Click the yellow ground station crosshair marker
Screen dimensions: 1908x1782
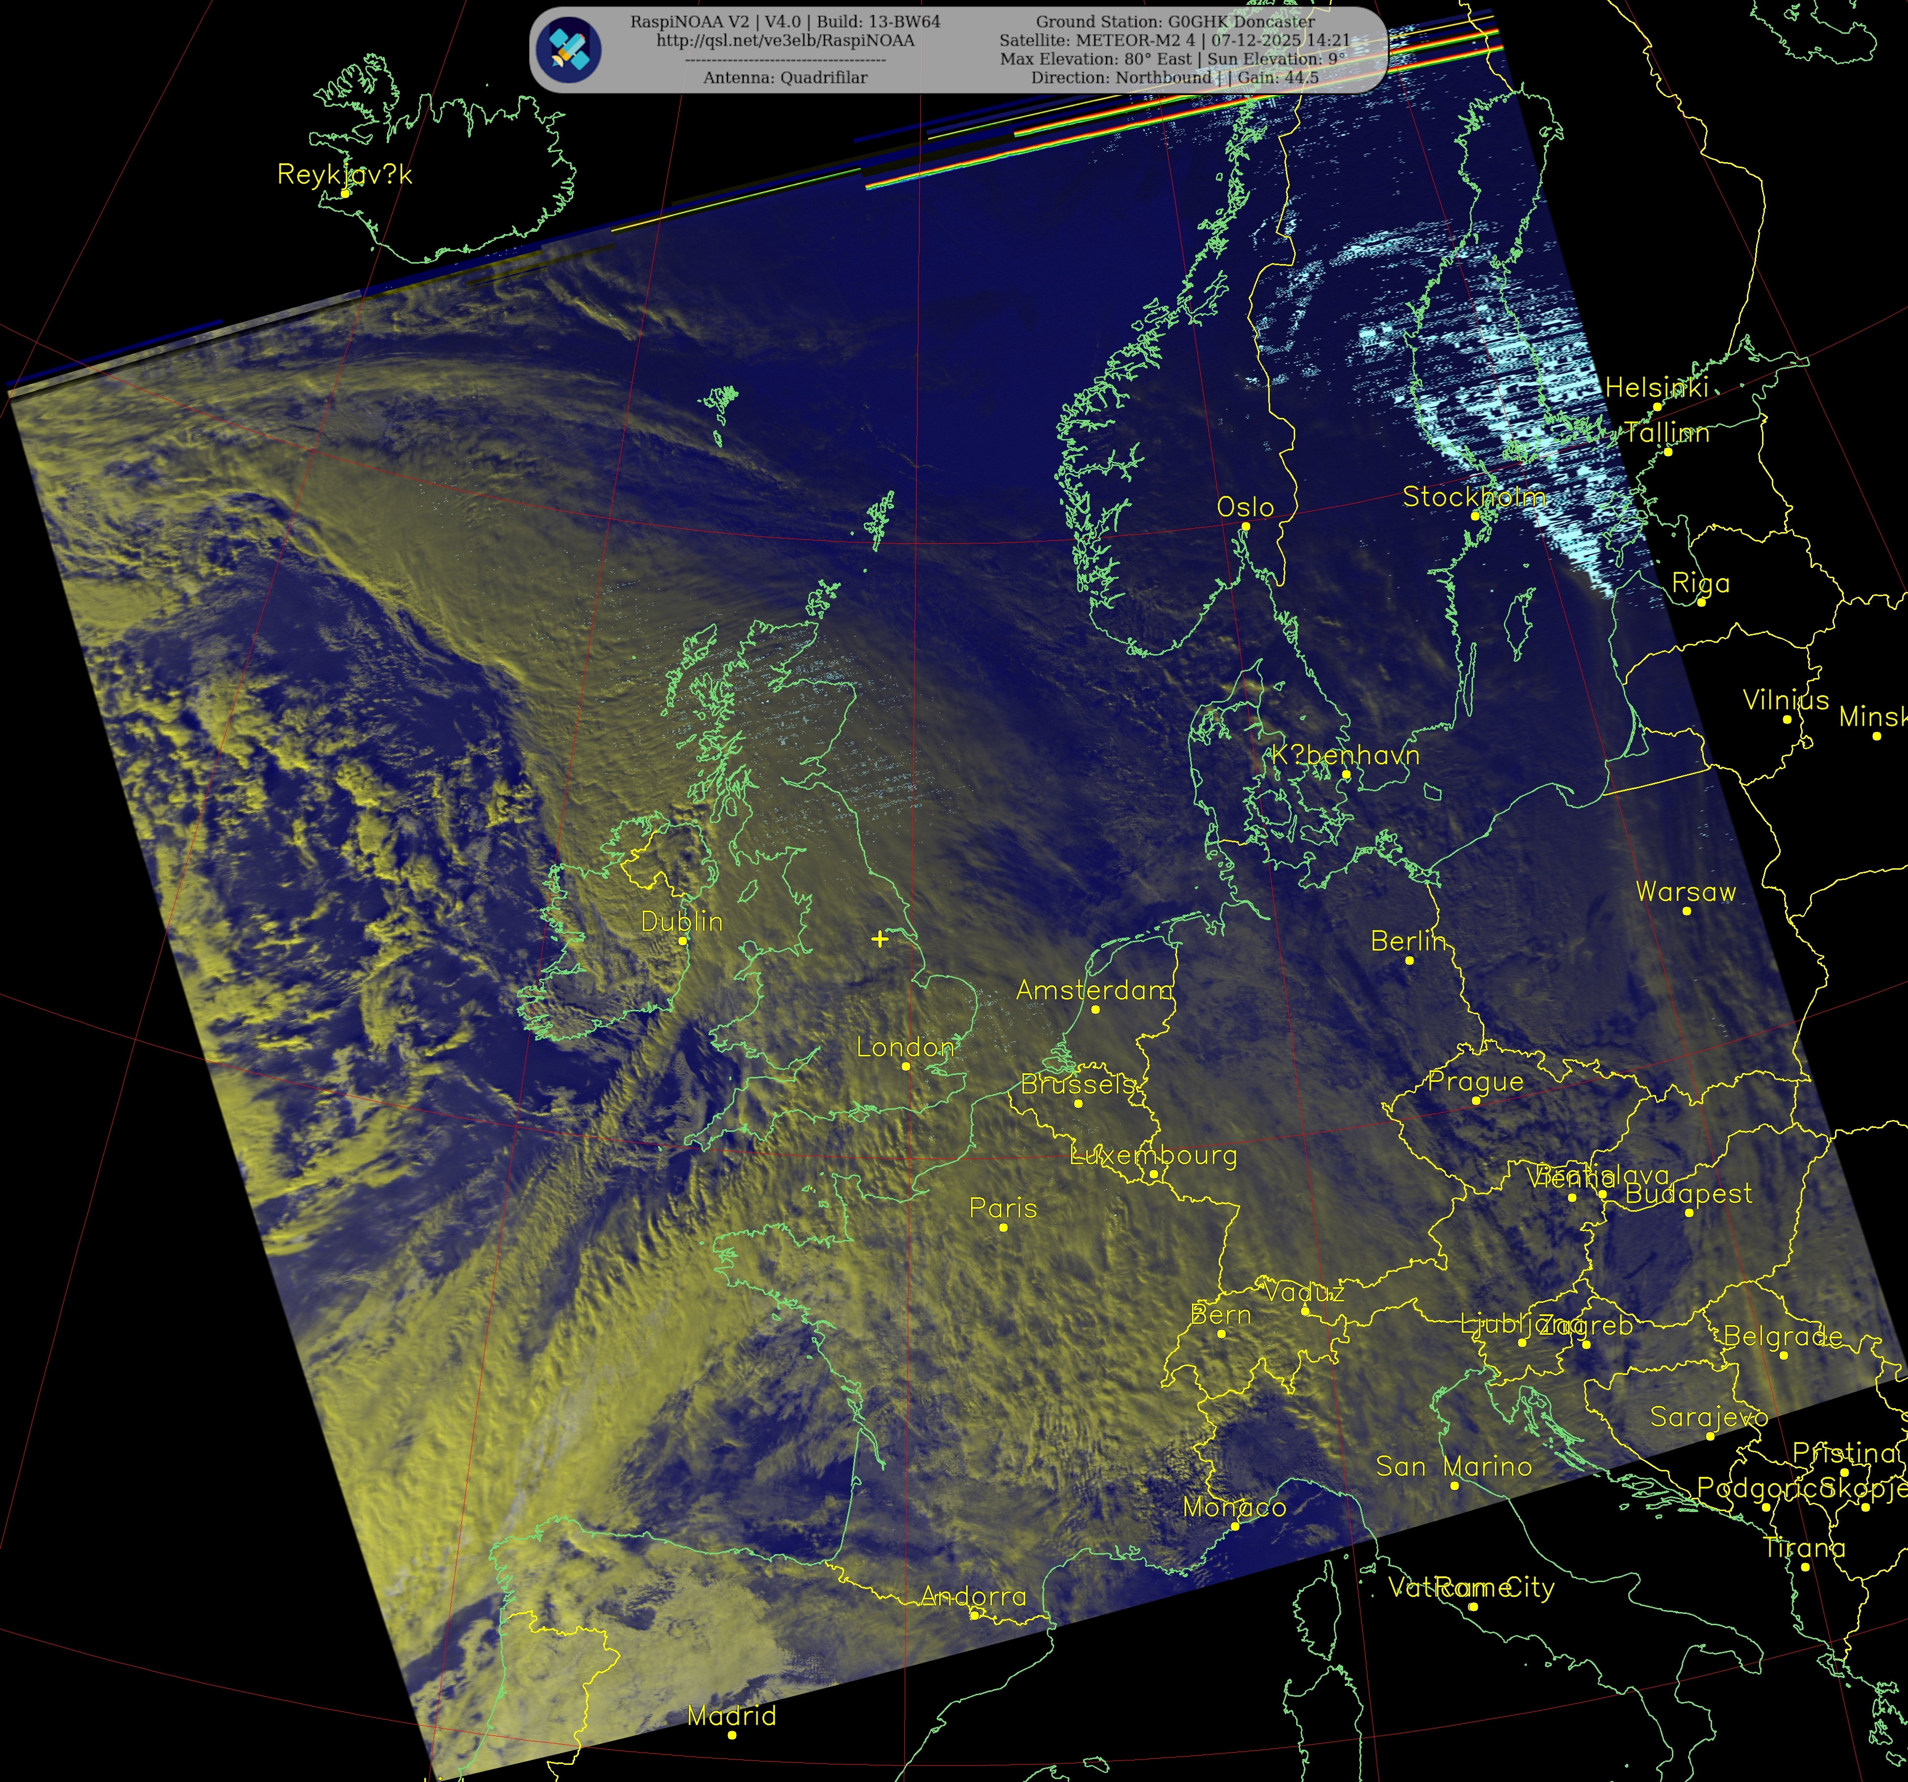coord(880,939)
